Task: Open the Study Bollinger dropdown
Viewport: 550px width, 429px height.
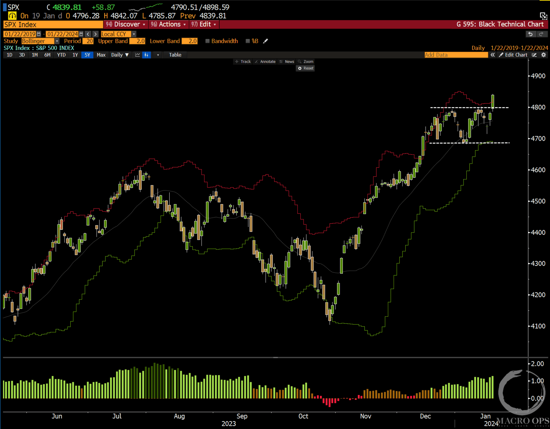Action: click(x=57, y=41)
